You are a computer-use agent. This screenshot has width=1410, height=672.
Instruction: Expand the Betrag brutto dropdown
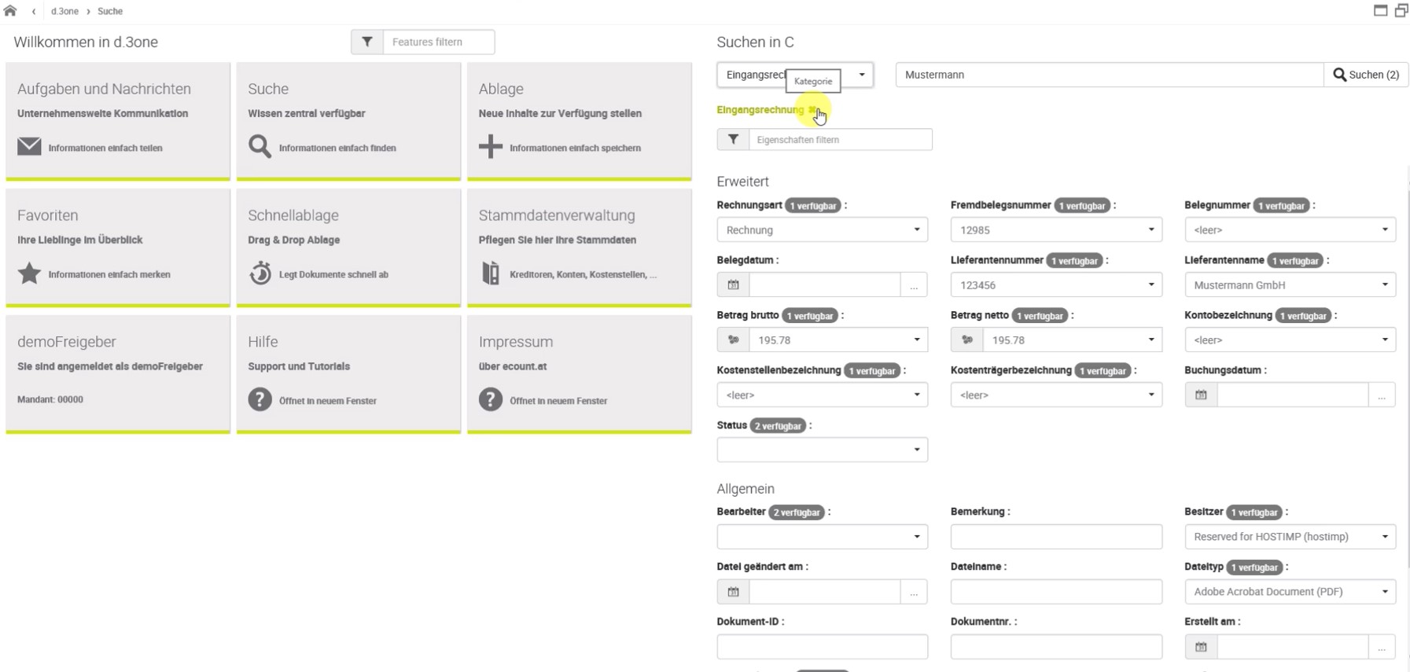coord(838,340)
